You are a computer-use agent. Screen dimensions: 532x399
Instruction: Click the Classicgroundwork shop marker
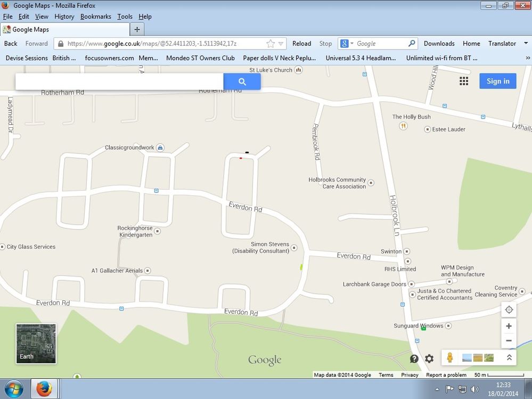click(160, 148)
